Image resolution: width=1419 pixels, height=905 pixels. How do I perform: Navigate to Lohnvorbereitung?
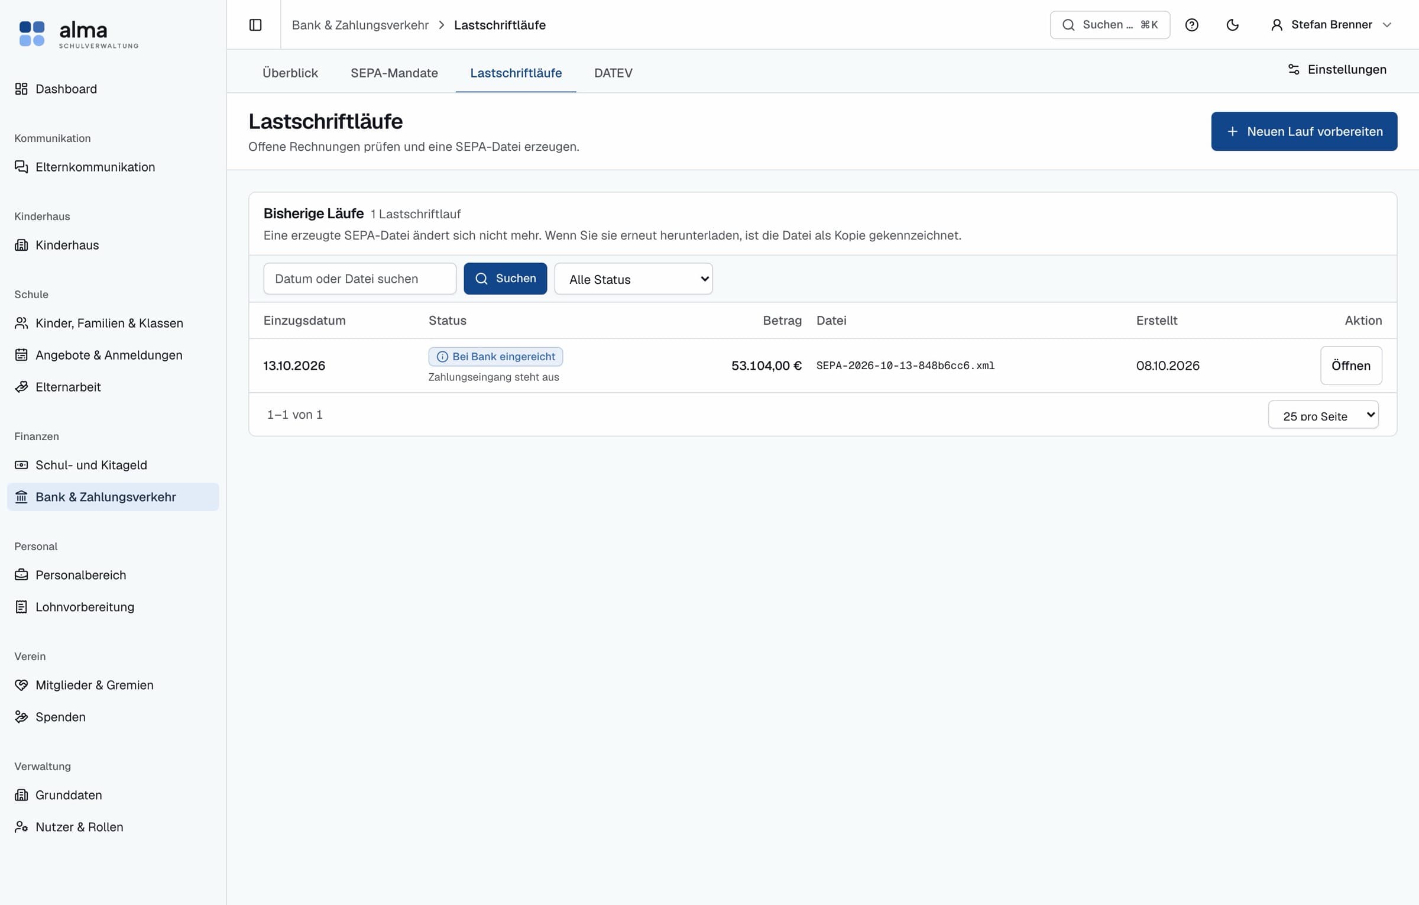pos(113,607)
